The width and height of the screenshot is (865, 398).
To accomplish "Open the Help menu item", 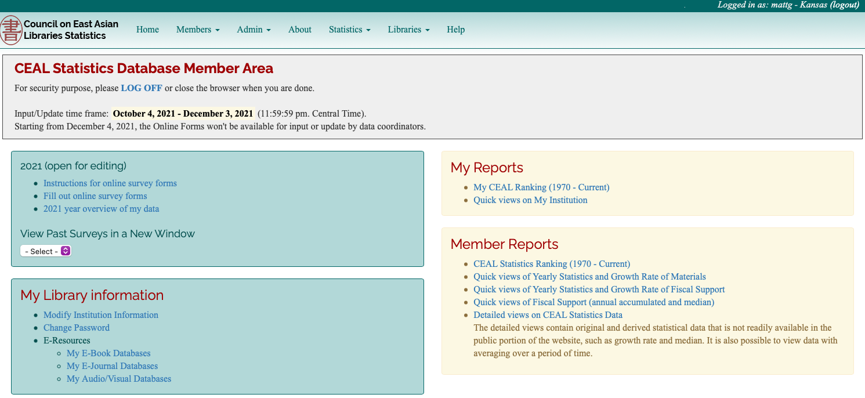I will click(455, 30).
